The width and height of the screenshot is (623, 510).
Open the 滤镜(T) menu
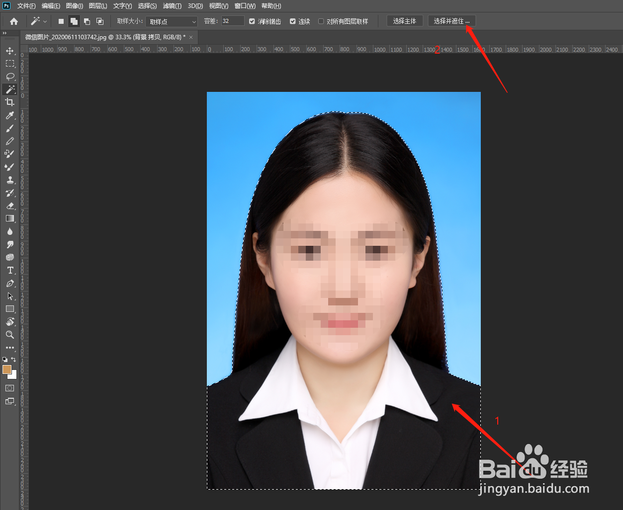tap(172, 6)
